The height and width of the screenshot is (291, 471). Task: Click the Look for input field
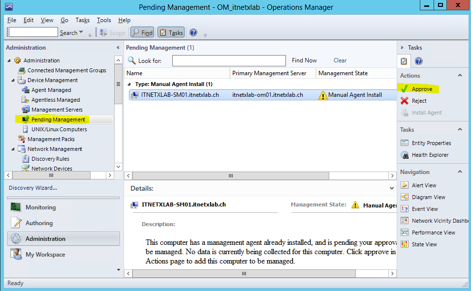(228, 60)
